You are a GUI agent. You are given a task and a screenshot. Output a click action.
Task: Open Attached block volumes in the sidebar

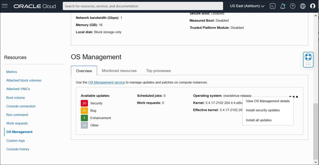(x=24, y=80)
